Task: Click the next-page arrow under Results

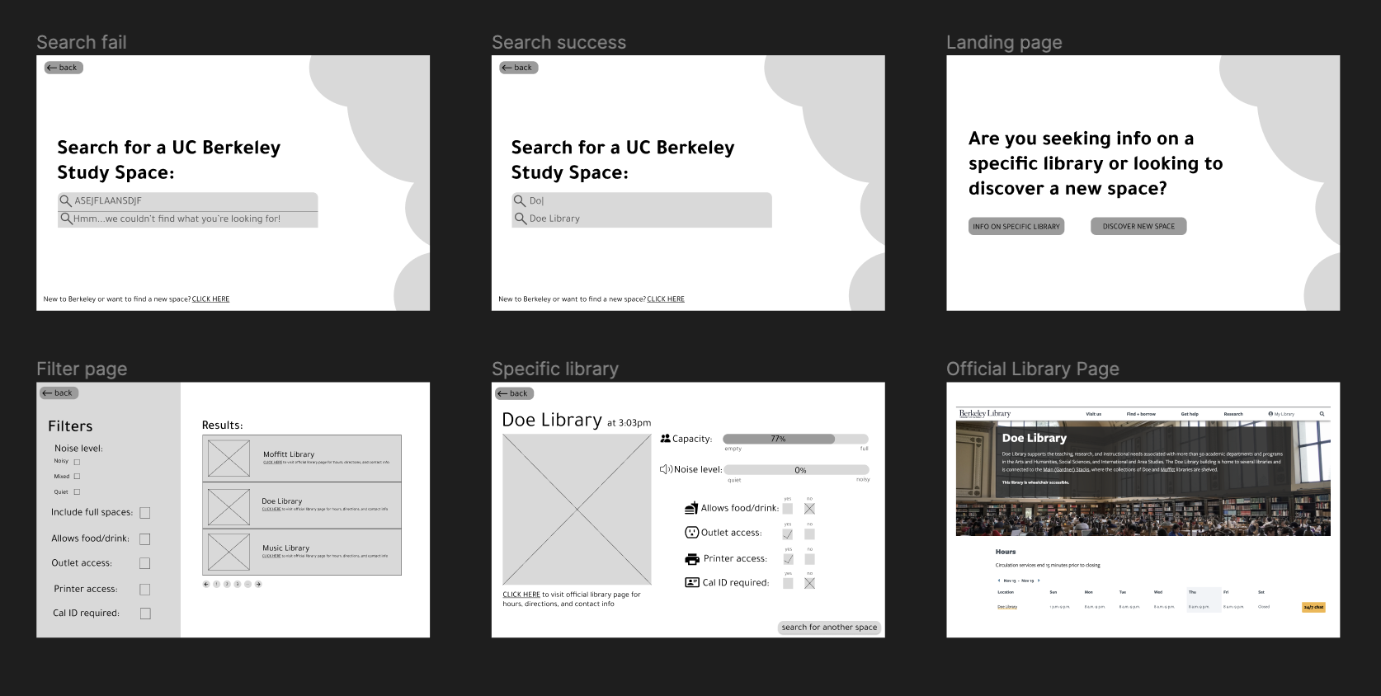Action: pyautogui.click(x=258, y=584)
